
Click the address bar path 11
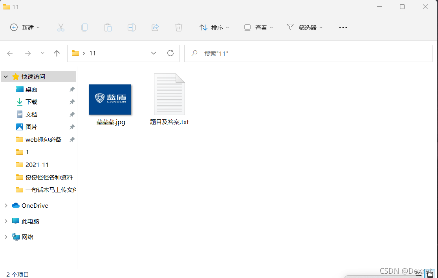tap(92, 53)
